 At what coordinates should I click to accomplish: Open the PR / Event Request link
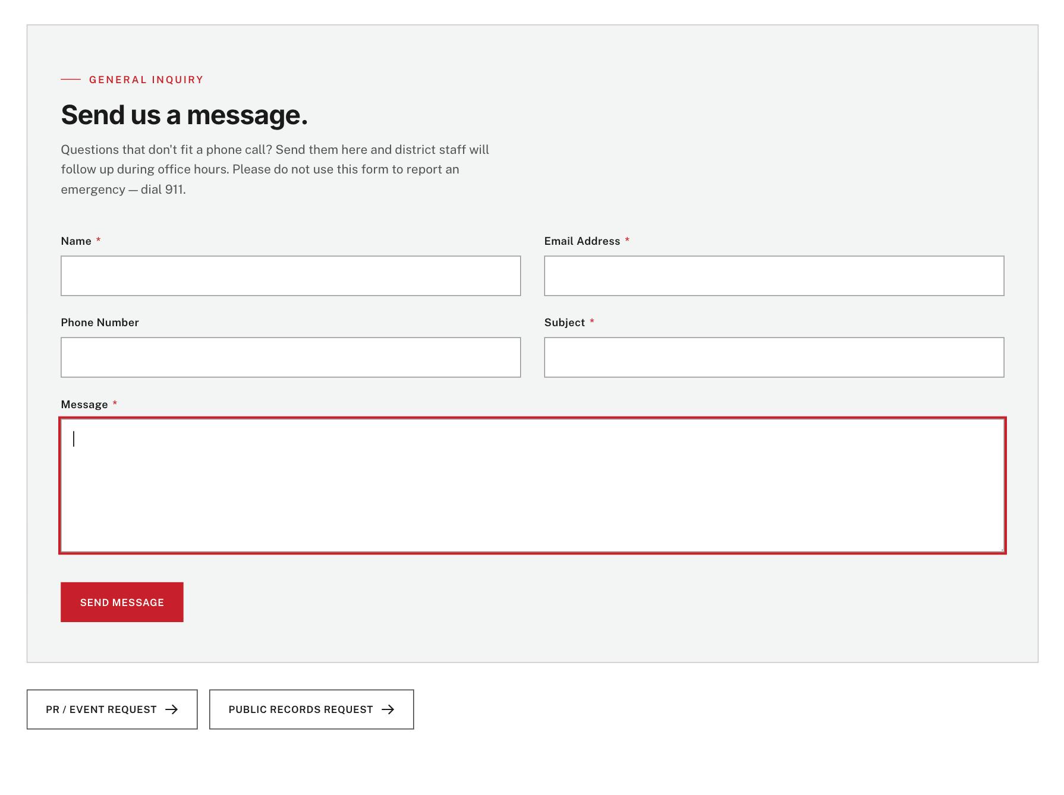pos(112,709)
